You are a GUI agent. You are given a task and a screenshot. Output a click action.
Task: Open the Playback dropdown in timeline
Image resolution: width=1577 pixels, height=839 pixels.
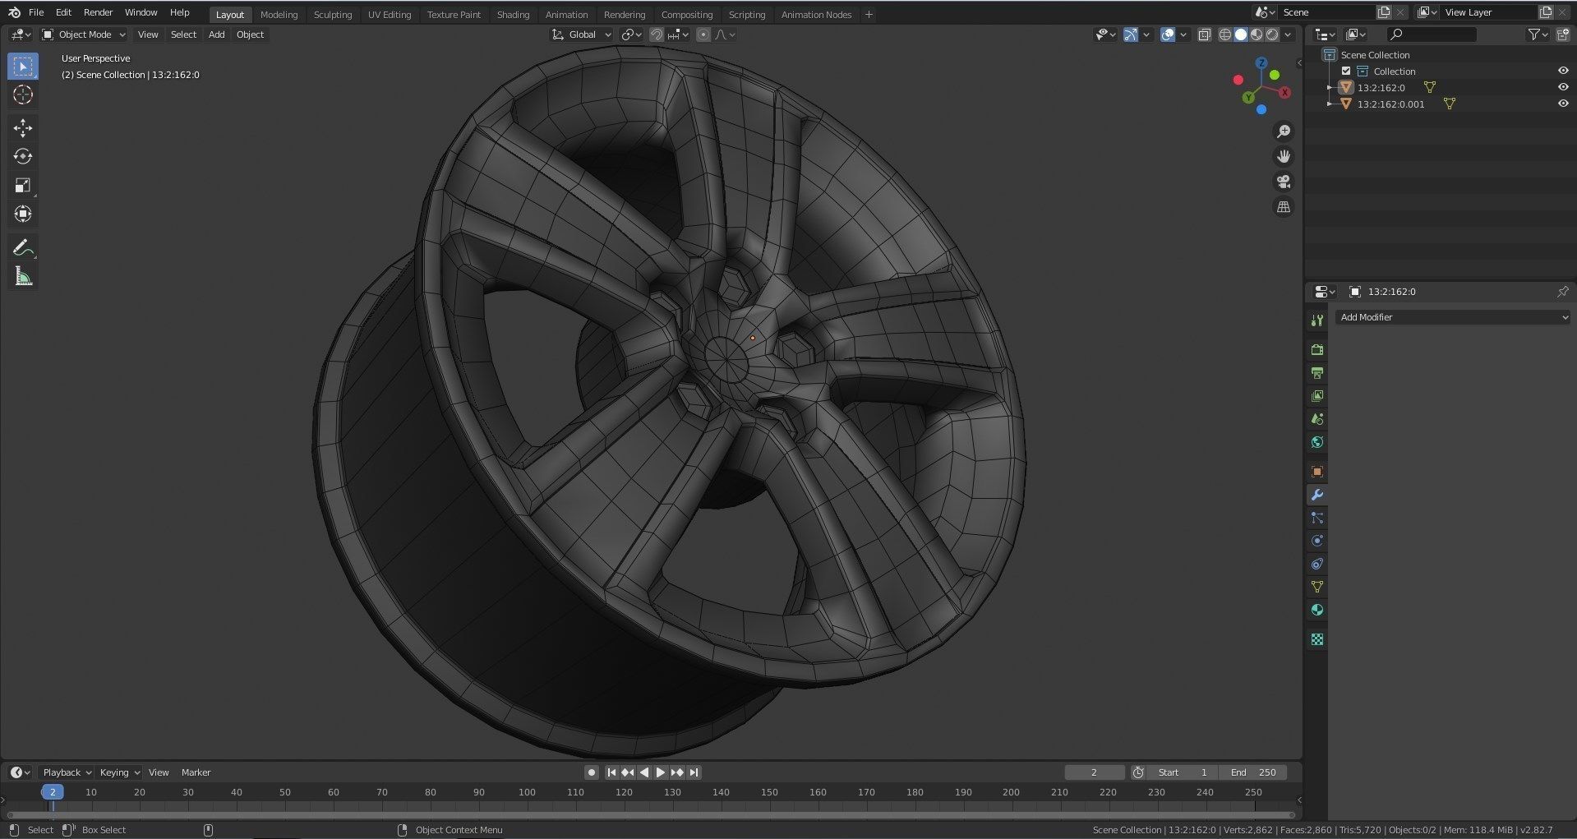pos(67,772)
